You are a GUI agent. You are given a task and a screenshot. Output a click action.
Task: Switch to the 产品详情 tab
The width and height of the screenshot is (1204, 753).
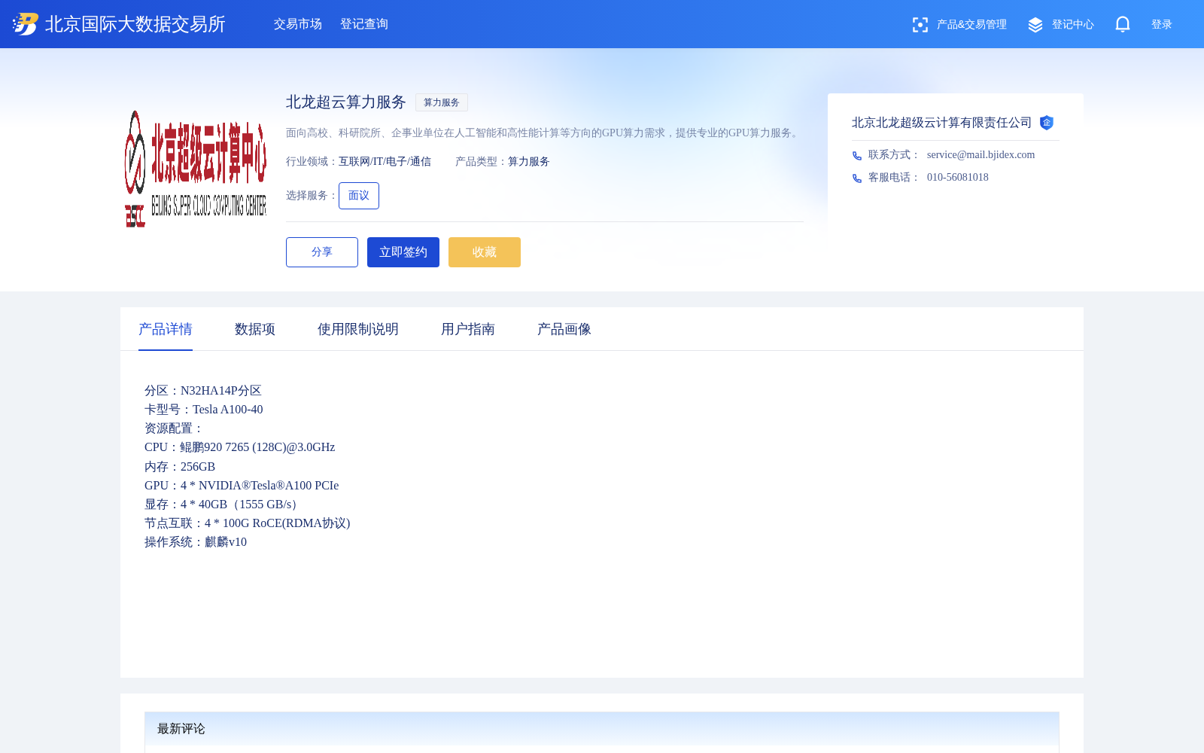click(x=166, y=329)
